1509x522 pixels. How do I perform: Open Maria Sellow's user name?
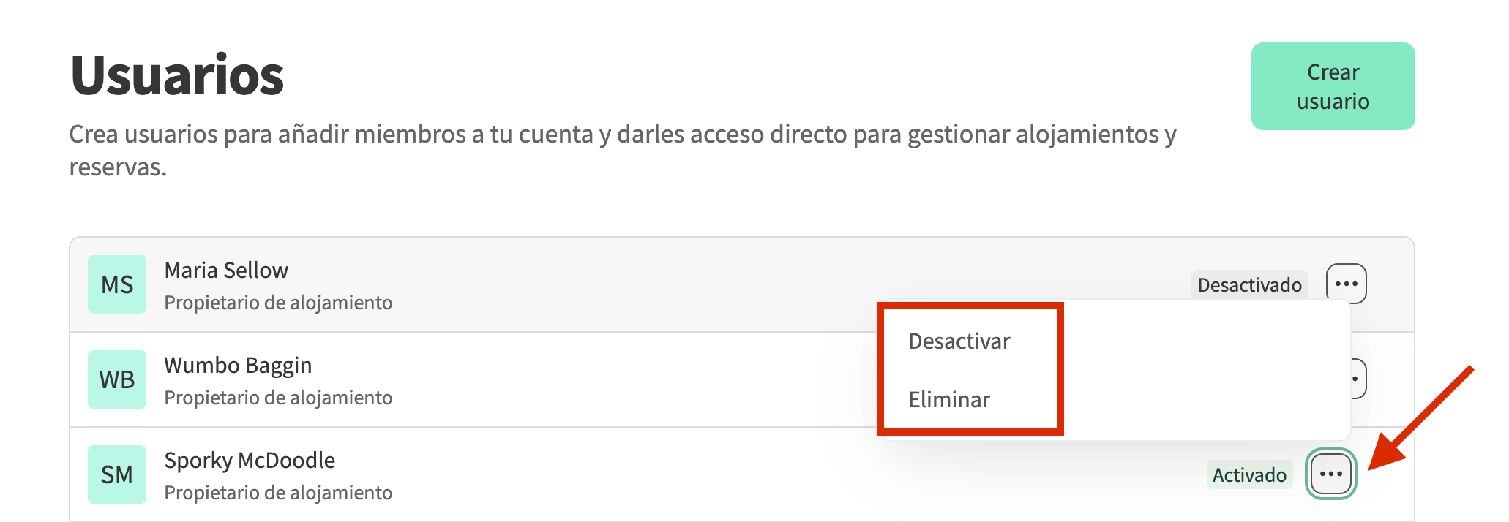point(226,271)
